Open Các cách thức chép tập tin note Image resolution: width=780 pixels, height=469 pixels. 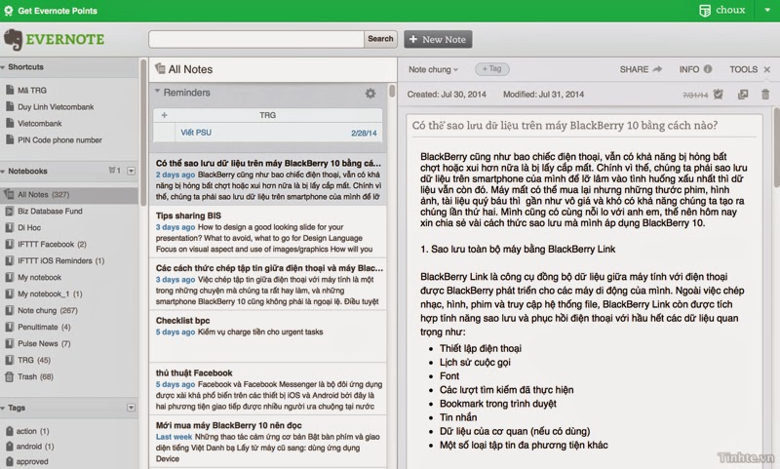(267, 285)
